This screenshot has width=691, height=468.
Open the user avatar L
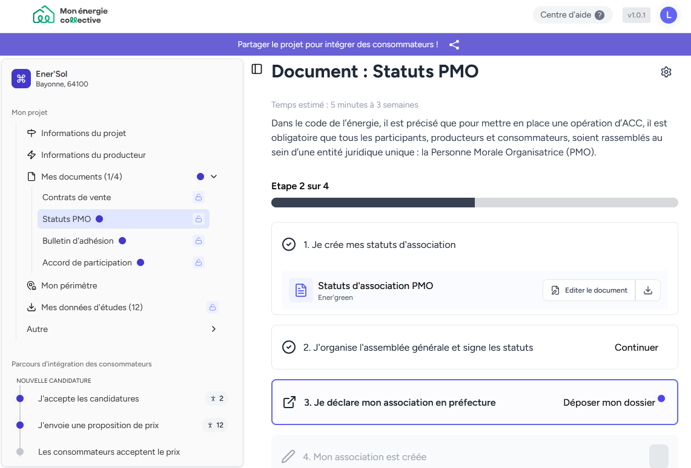tap(668, 15)
